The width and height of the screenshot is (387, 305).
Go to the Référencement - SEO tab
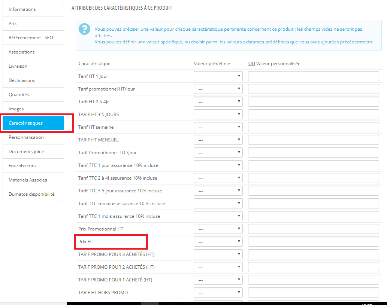pos(33,38)
